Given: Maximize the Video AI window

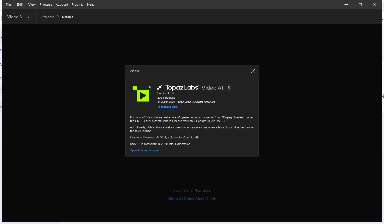Looking at the screenshot, I should [360, 4].
